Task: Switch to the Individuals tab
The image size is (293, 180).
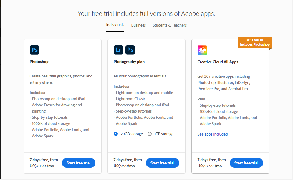Action: pyautogui.click(x=115, y=25)
